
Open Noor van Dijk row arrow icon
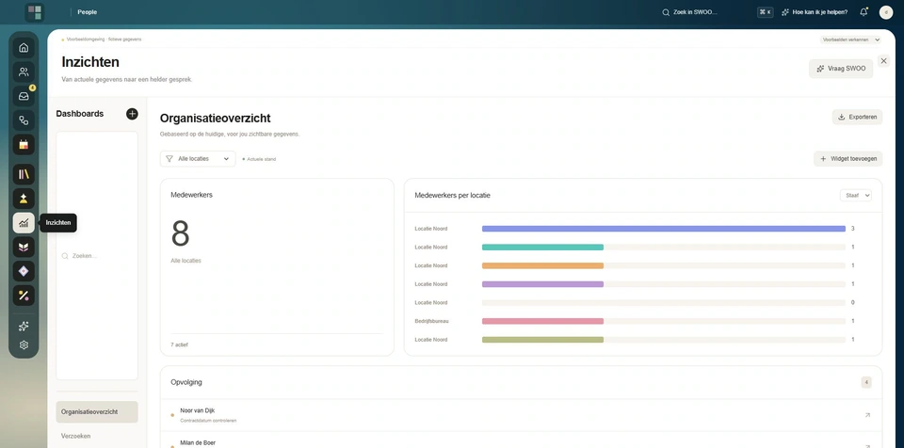point(867,415)
